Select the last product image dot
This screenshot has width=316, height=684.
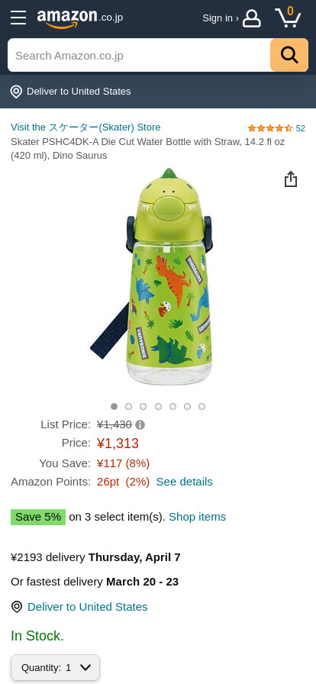(x=202, y=407)
